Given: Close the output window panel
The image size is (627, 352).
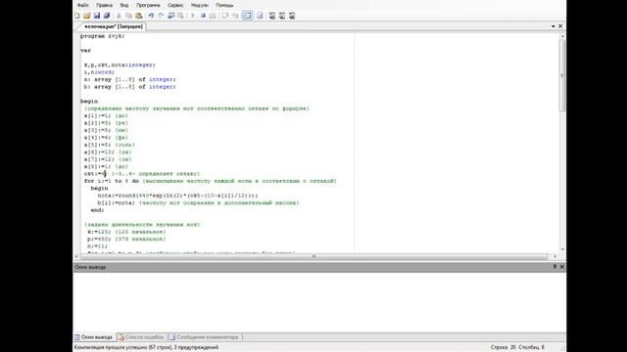Looking at the screenshot, I should (561, 267).
